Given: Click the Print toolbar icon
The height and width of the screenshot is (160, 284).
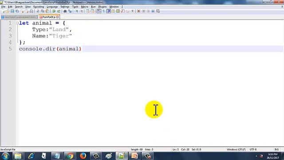Looking at the screenshot, I should (x=31, y=11).
